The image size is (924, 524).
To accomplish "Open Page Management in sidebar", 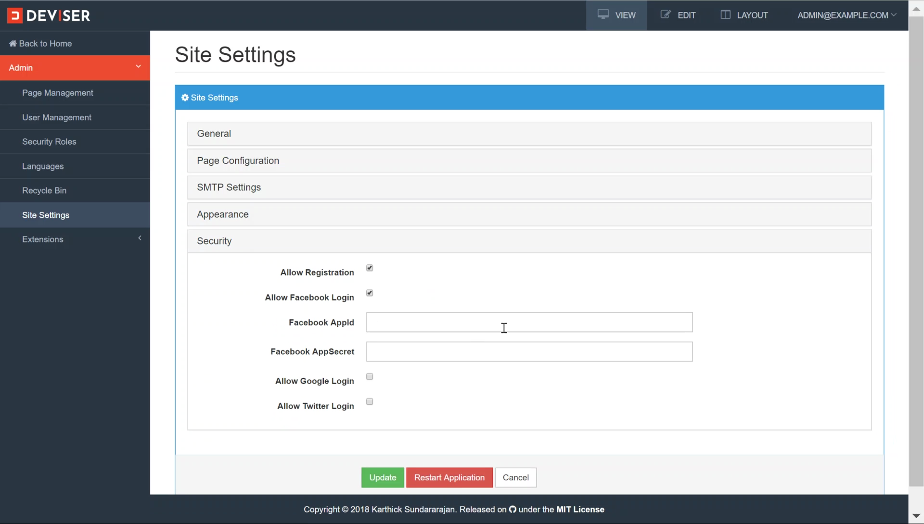I will 58,93.
